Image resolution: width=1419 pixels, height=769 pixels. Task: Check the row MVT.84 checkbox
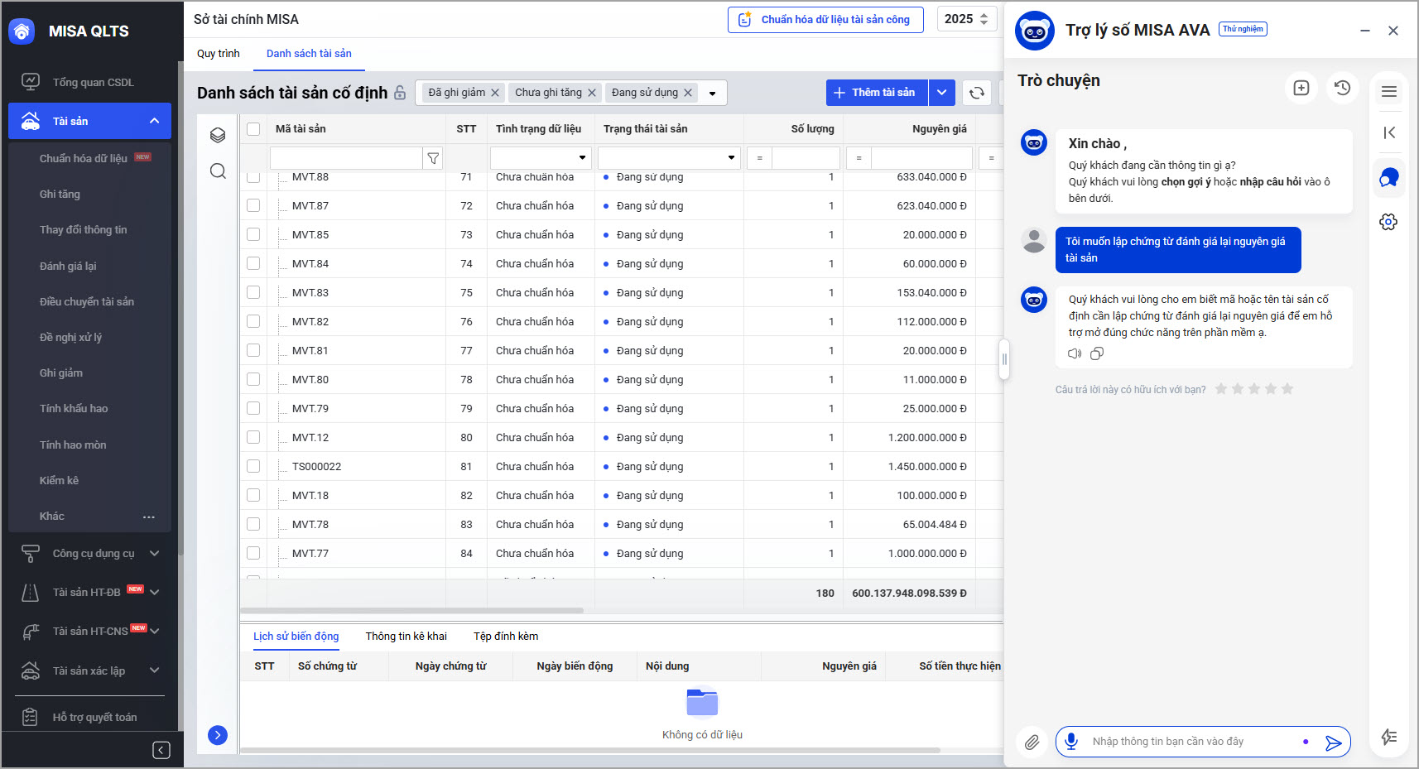[253, 263]
